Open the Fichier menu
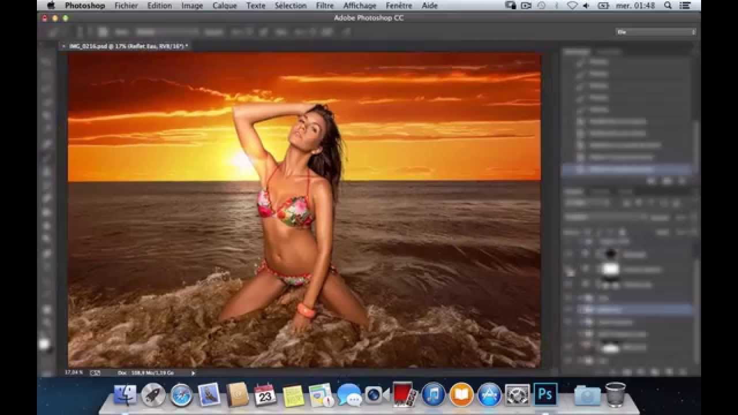 coord(126,6)
